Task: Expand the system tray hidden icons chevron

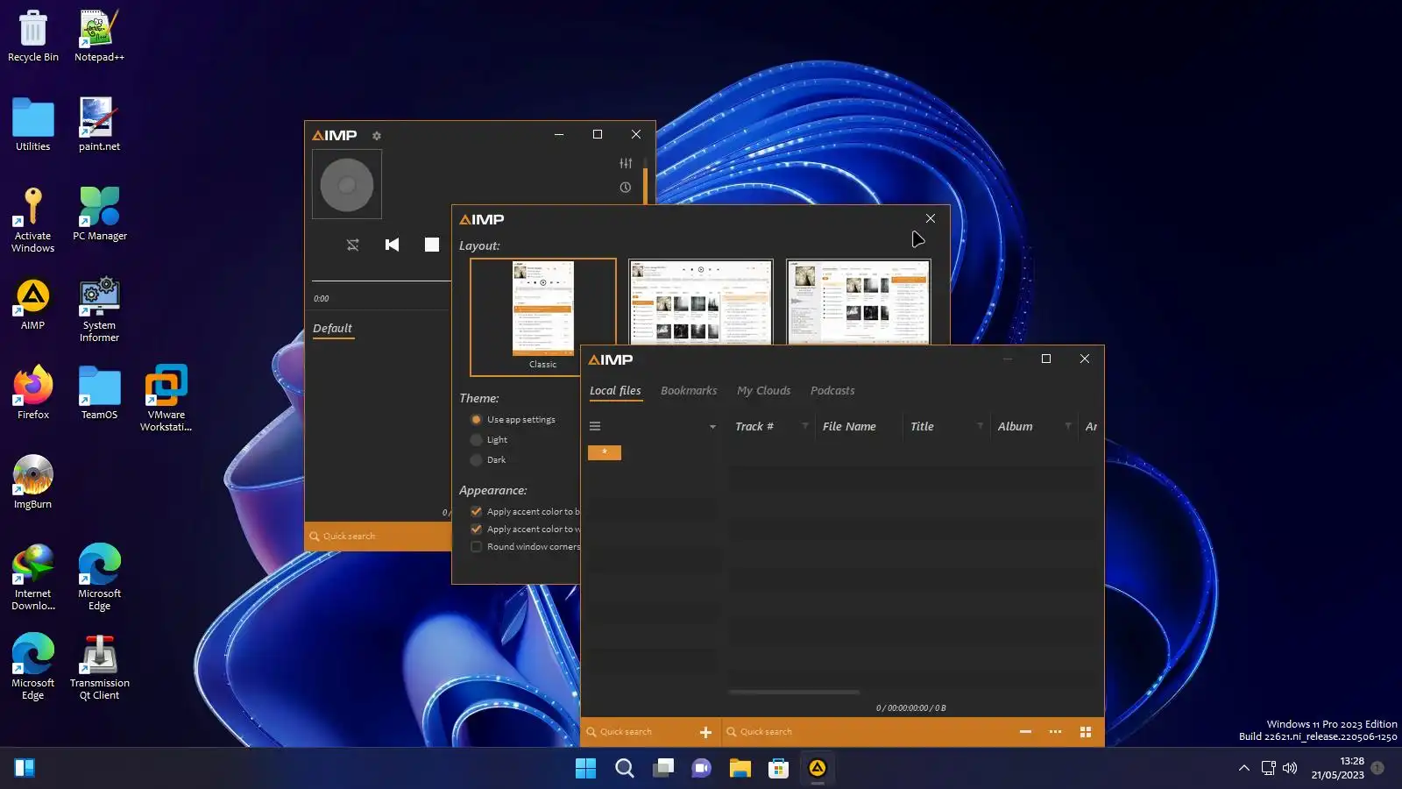Action: [1243, 769]
